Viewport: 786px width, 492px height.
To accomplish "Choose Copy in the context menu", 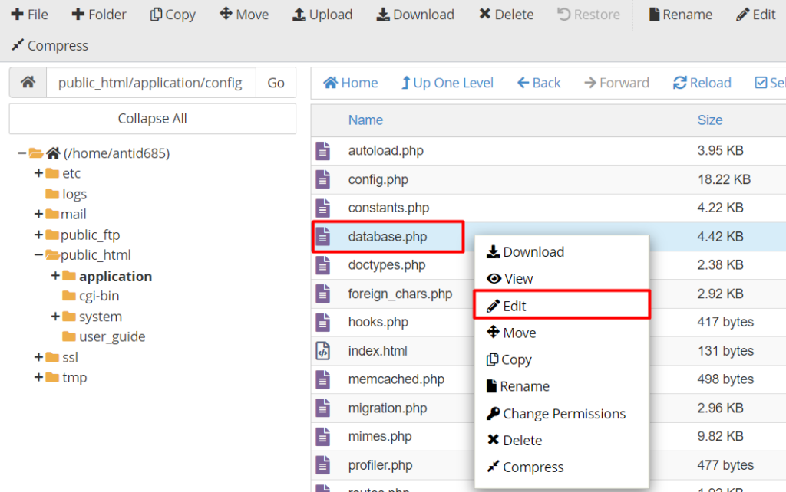I will pyautogui.click(x=561, y=360).
